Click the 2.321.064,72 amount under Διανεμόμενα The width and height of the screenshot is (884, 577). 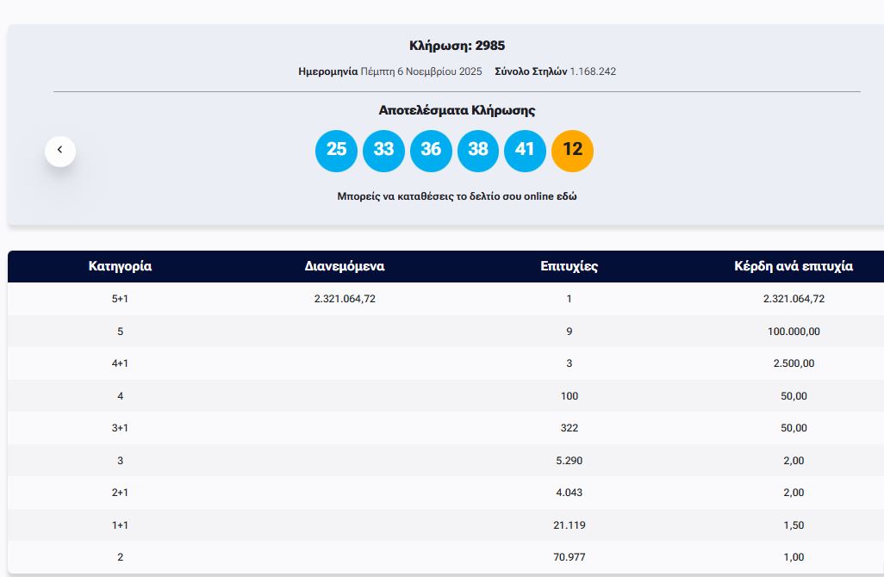[x=345, y=299]
